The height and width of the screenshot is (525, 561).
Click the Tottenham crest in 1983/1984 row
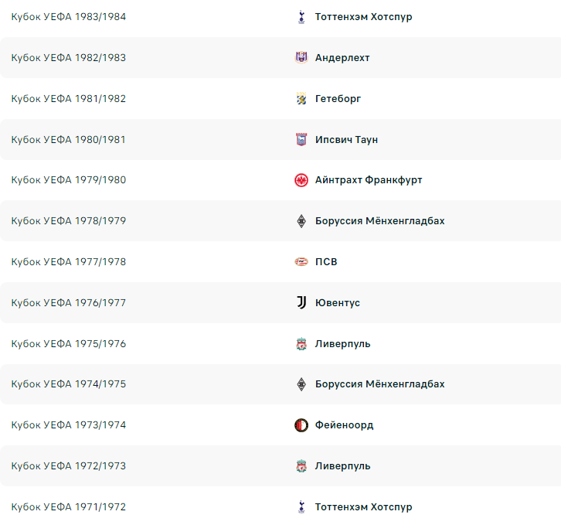click(301, 17)
